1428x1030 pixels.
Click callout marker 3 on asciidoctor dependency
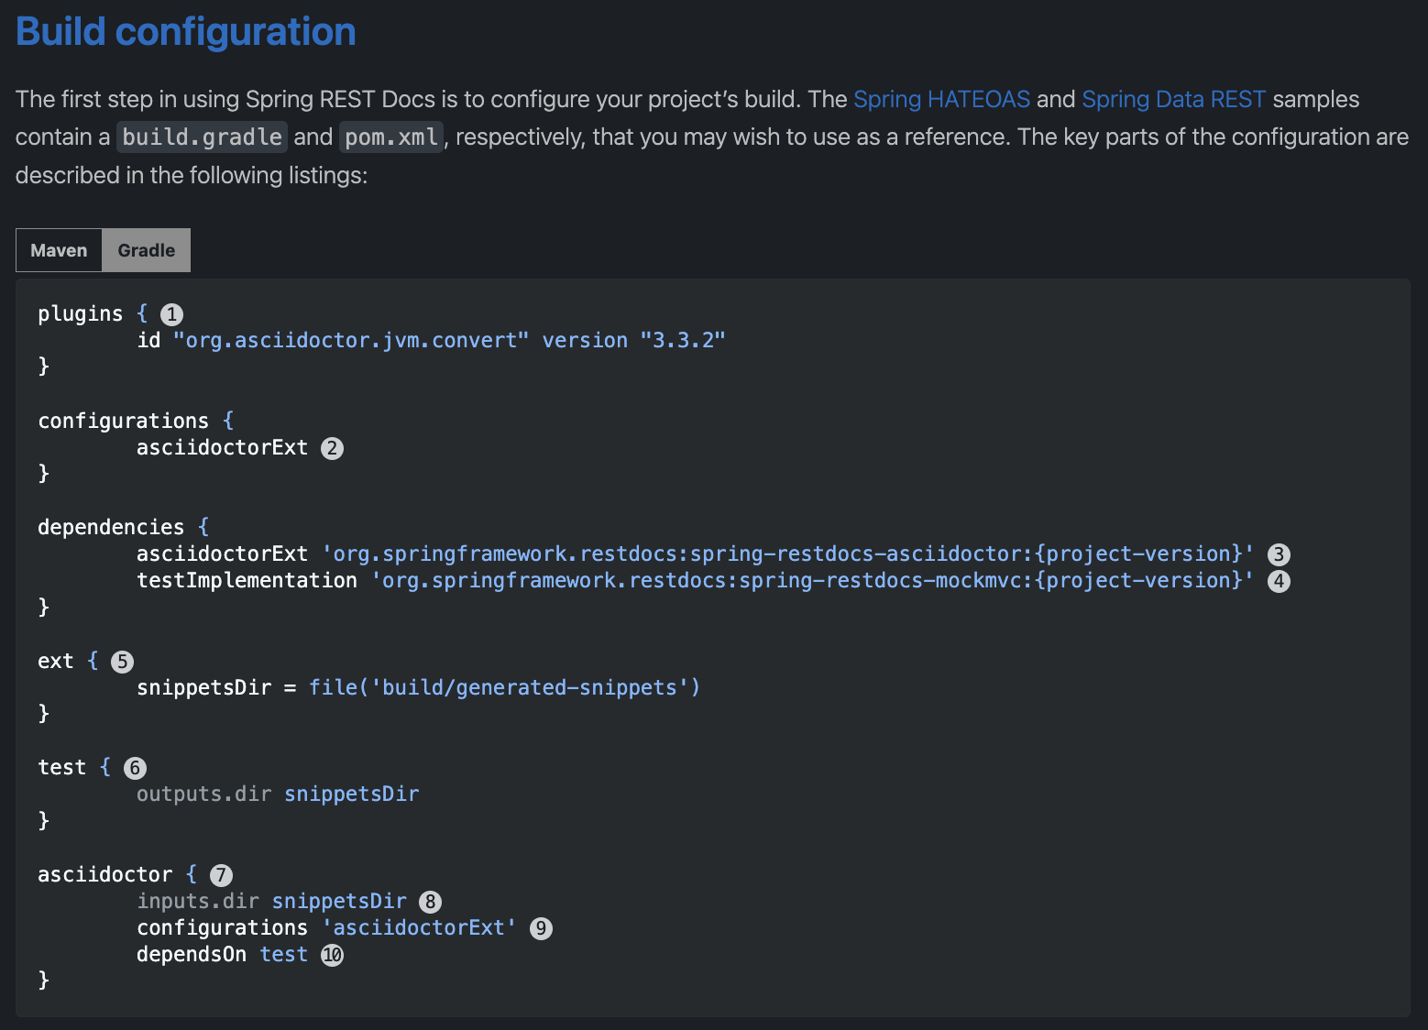(1279, 554)
